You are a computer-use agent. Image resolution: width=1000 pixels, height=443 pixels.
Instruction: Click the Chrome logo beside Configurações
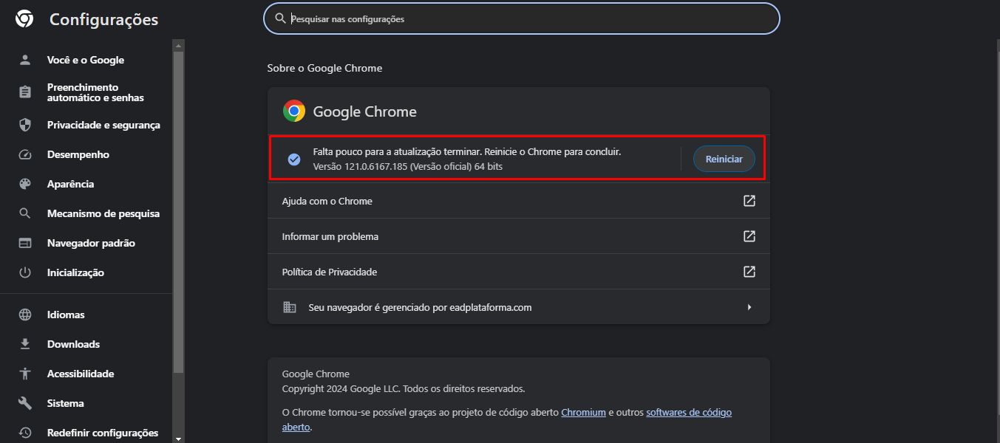[24, 19]
